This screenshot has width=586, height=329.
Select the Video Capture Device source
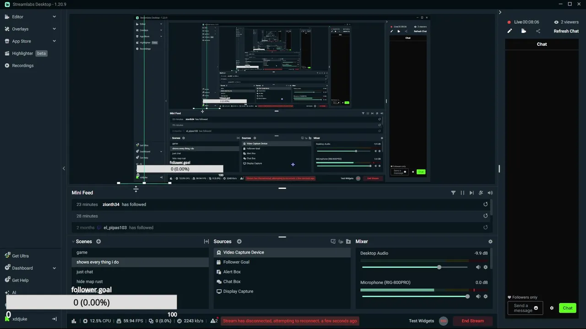coord(282,252)
